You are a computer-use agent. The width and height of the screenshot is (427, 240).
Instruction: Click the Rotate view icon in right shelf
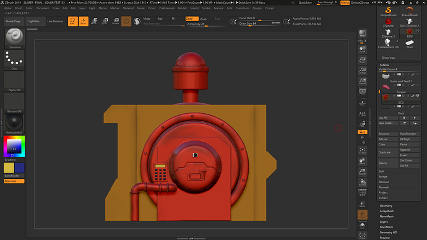click(x=362, y=182)
